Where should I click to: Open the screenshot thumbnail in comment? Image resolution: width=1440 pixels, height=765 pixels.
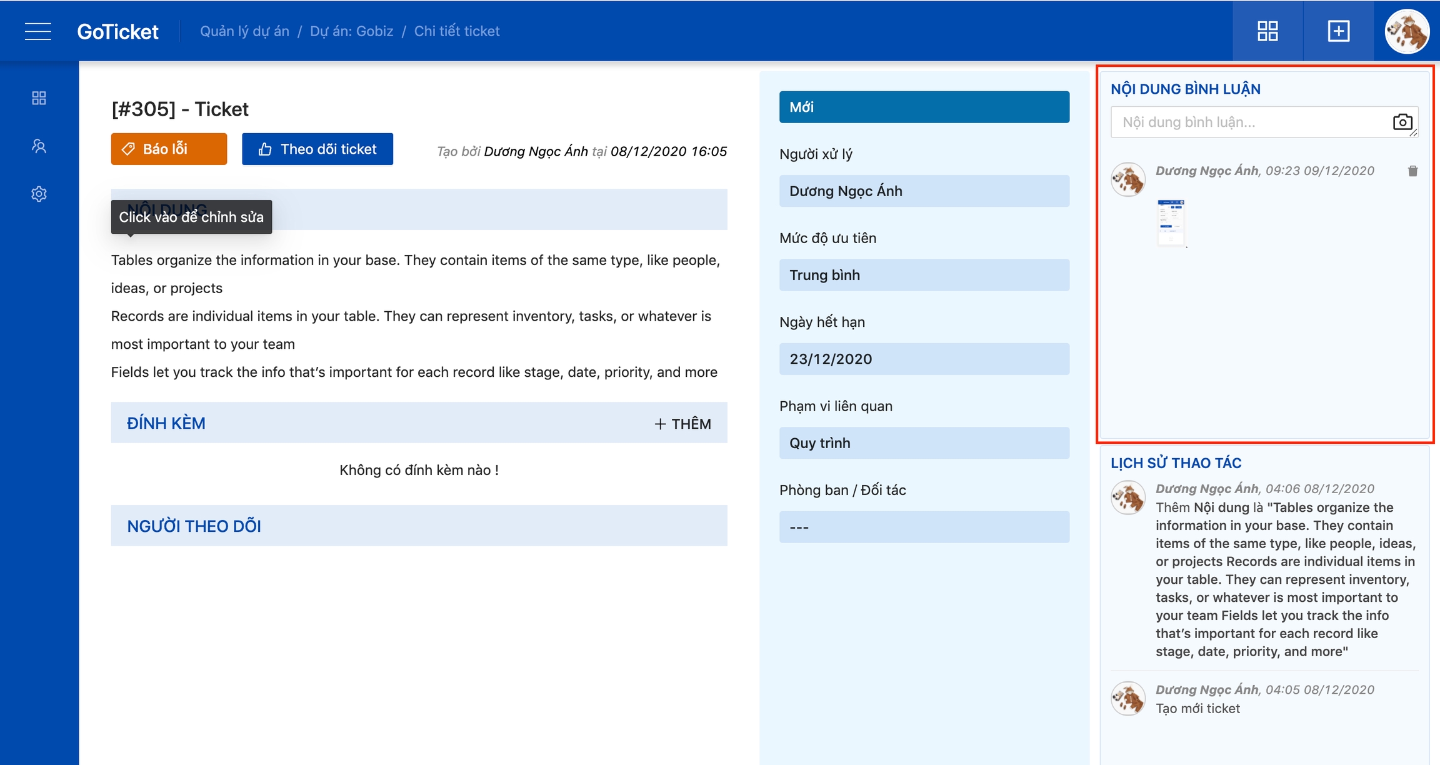click(1171, 222)
